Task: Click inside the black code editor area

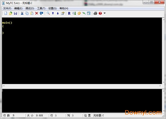Action: pos(83,55)
